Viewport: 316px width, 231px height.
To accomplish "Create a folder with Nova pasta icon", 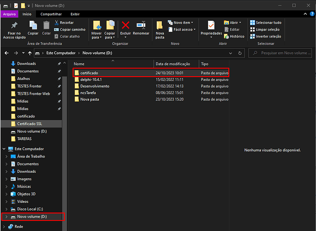I will click(x=159, y=25).
